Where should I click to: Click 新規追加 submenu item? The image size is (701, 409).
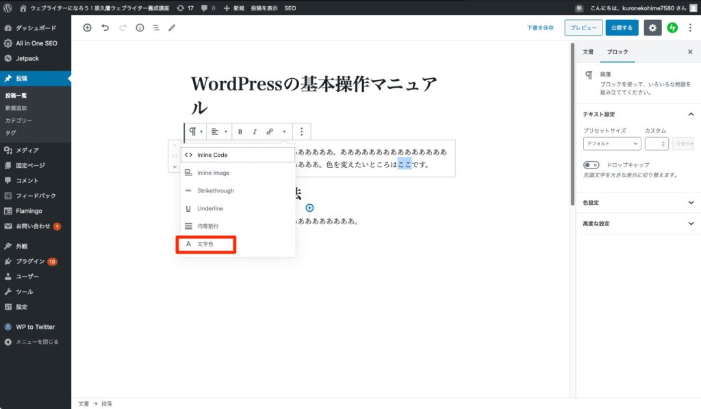point(16,108)
